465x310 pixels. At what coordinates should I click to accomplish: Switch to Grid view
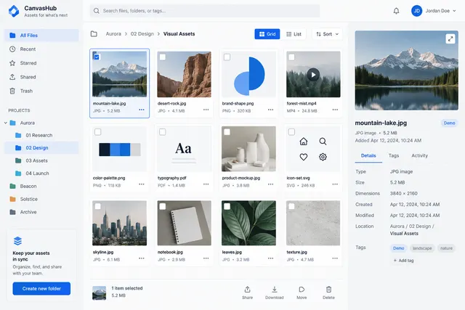[x=267, y=34]
